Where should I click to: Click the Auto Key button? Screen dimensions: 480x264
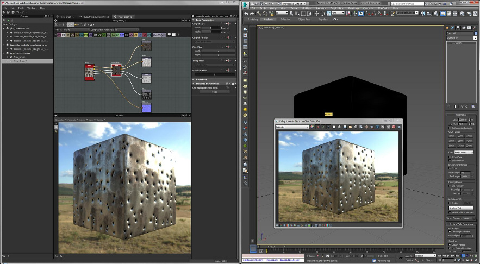point(409,256)
